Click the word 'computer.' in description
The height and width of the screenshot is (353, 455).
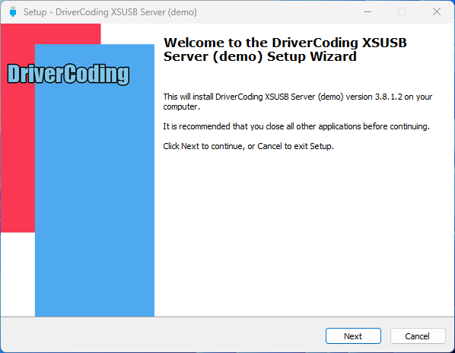coord(182,107)
